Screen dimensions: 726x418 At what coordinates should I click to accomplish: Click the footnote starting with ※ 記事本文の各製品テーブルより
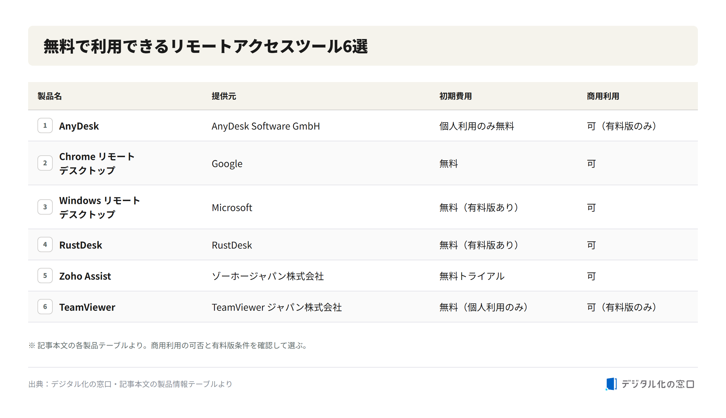click(x=168, y=345)
